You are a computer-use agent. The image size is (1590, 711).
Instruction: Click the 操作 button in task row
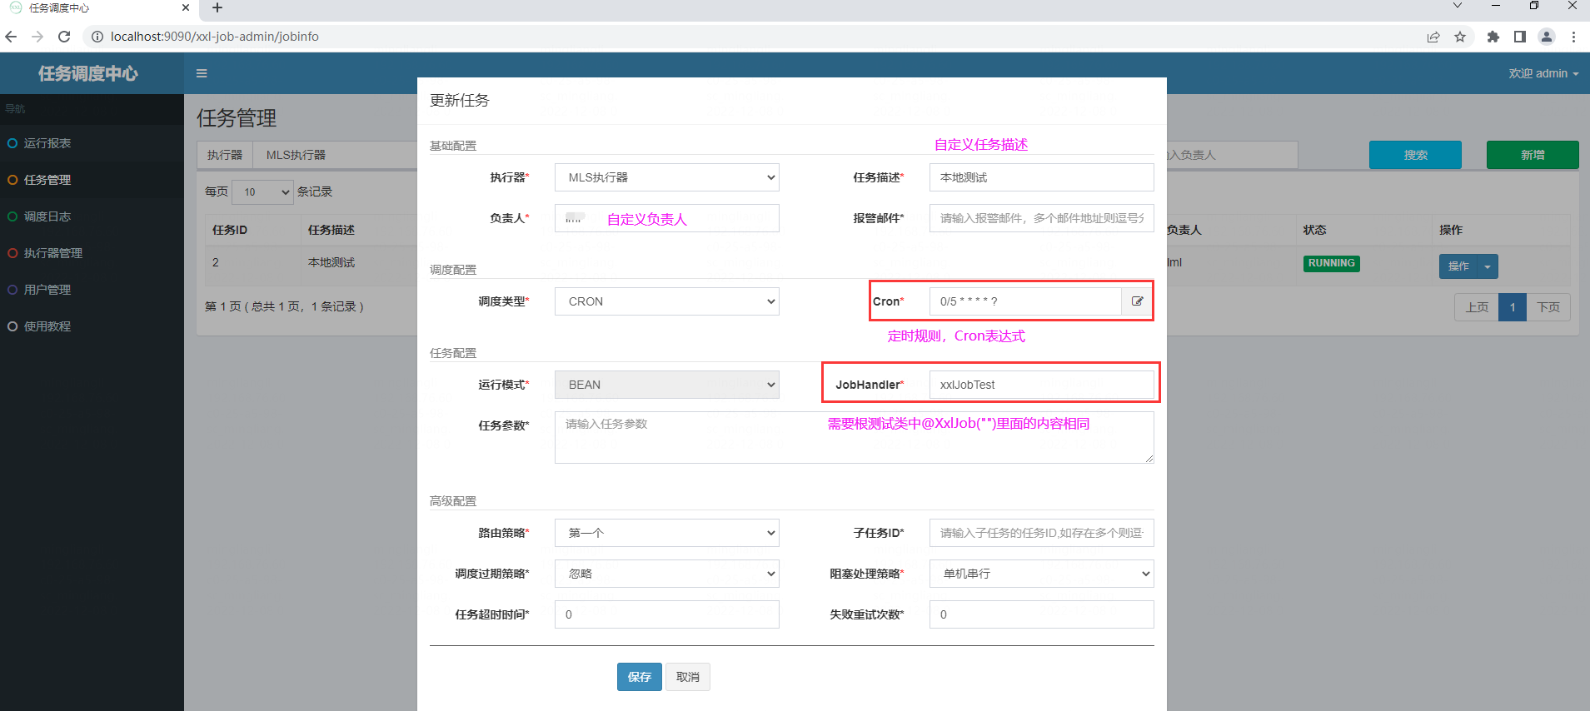click(1458, 266)
